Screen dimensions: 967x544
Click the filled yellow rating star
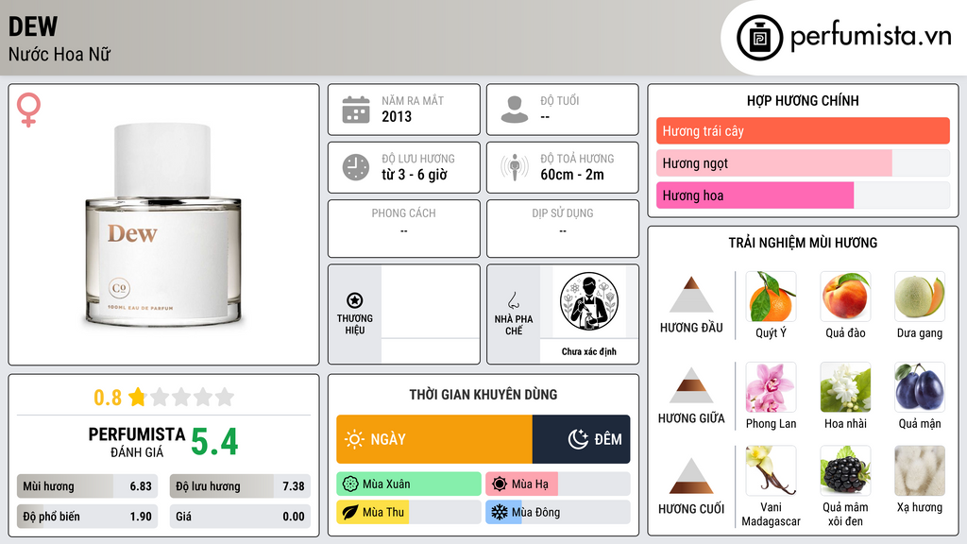pos(138,397)
